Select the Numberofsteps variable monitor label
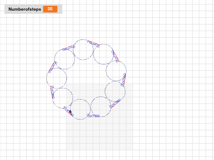The image size is (214, 160). click(25, 9)
